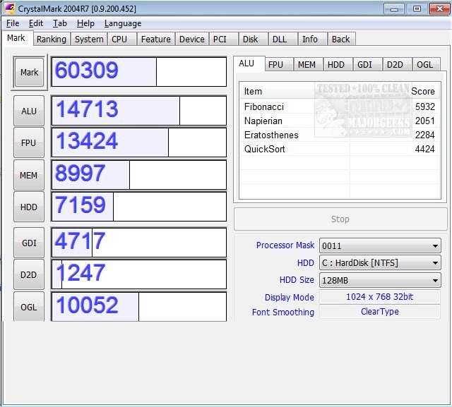Open the HDD drive selection dropdown
This screenshot has width=452, height=407.
380,263
